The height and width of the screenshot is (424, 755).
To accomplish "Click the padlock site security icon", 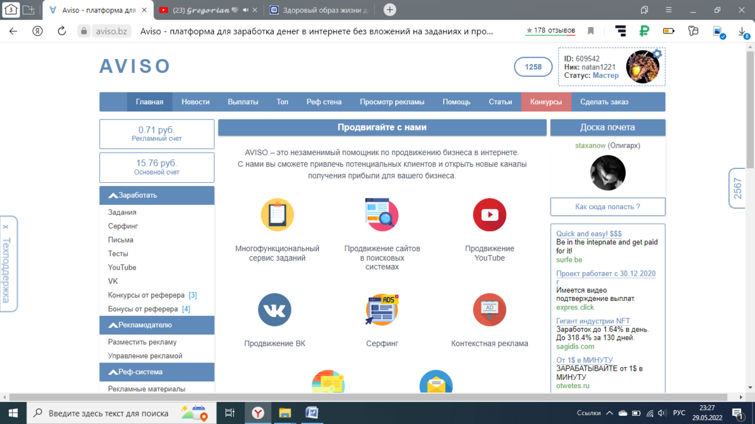I will point(84,31).
